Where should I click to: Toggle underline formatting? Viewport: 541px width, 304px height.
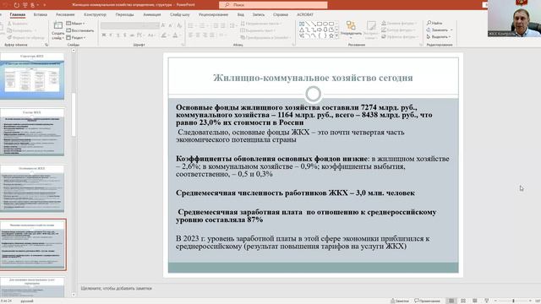[x=117, y=35]
